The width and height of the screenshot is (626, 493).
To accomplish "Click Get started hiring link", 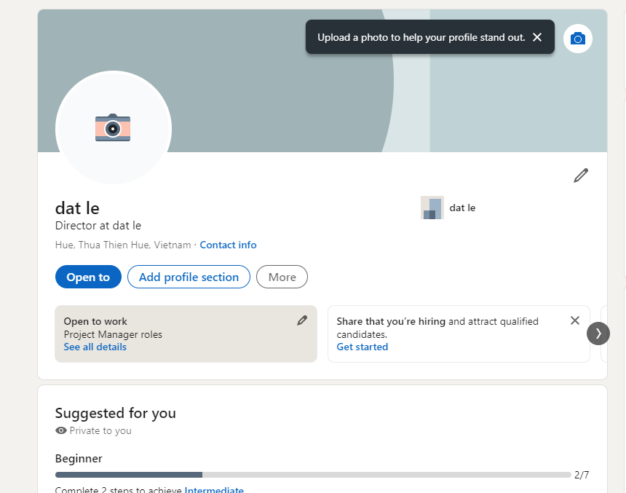I will 362,347.
